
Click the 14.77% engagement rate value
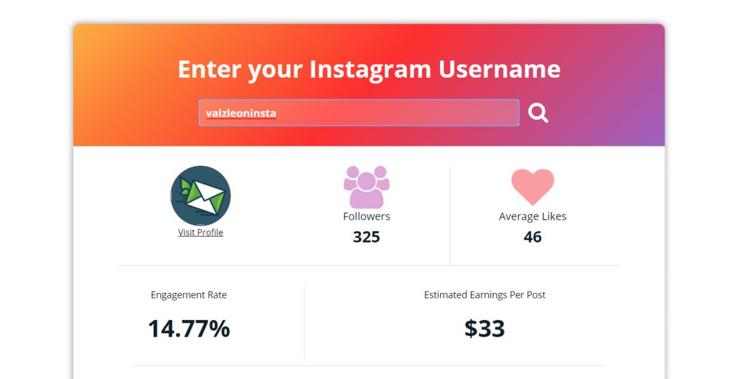(x=189, y=328)
